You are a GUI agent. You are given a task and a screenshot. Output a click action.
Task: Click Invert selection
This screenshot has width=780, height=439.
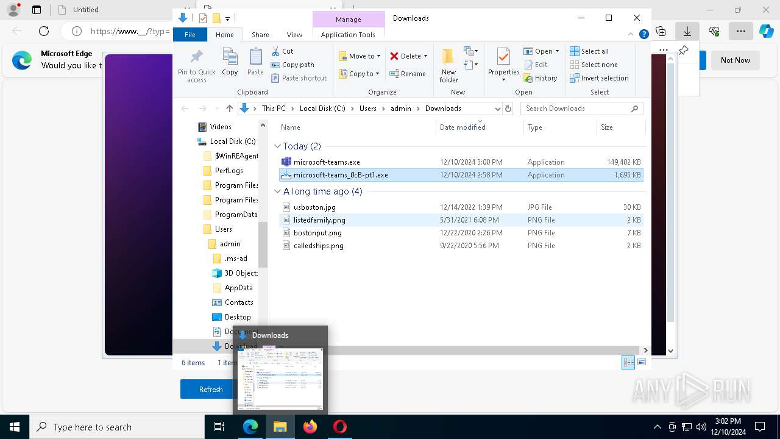point(599,78)
